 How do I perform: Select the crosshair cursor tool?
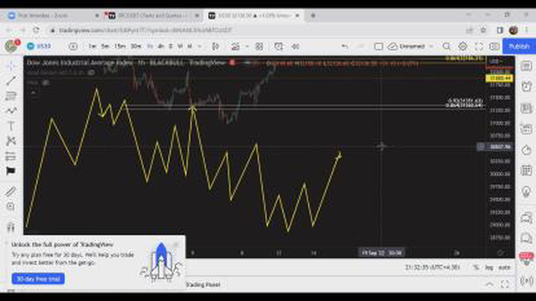click(x=11, y=65)
